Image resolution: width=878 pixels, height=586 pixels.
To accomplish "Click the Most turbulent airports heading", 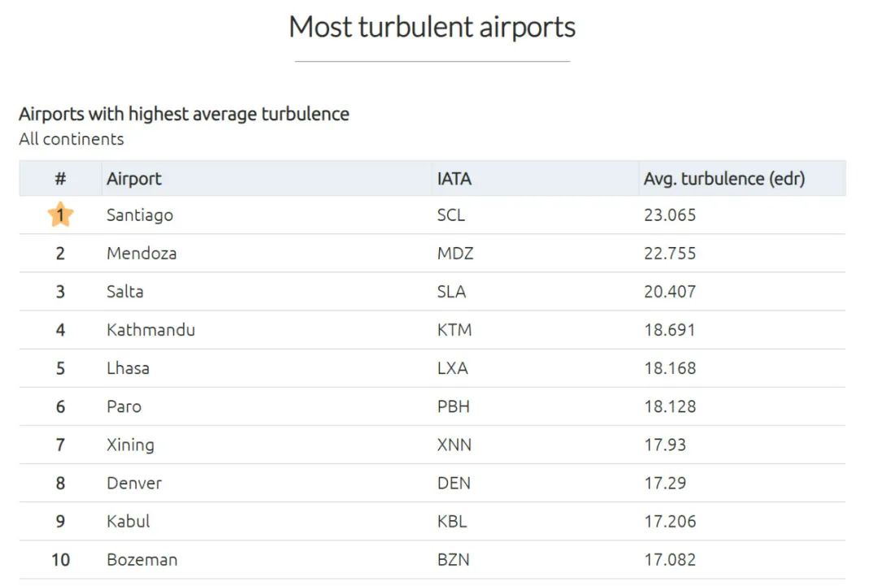I will click(x=432, y=27).
